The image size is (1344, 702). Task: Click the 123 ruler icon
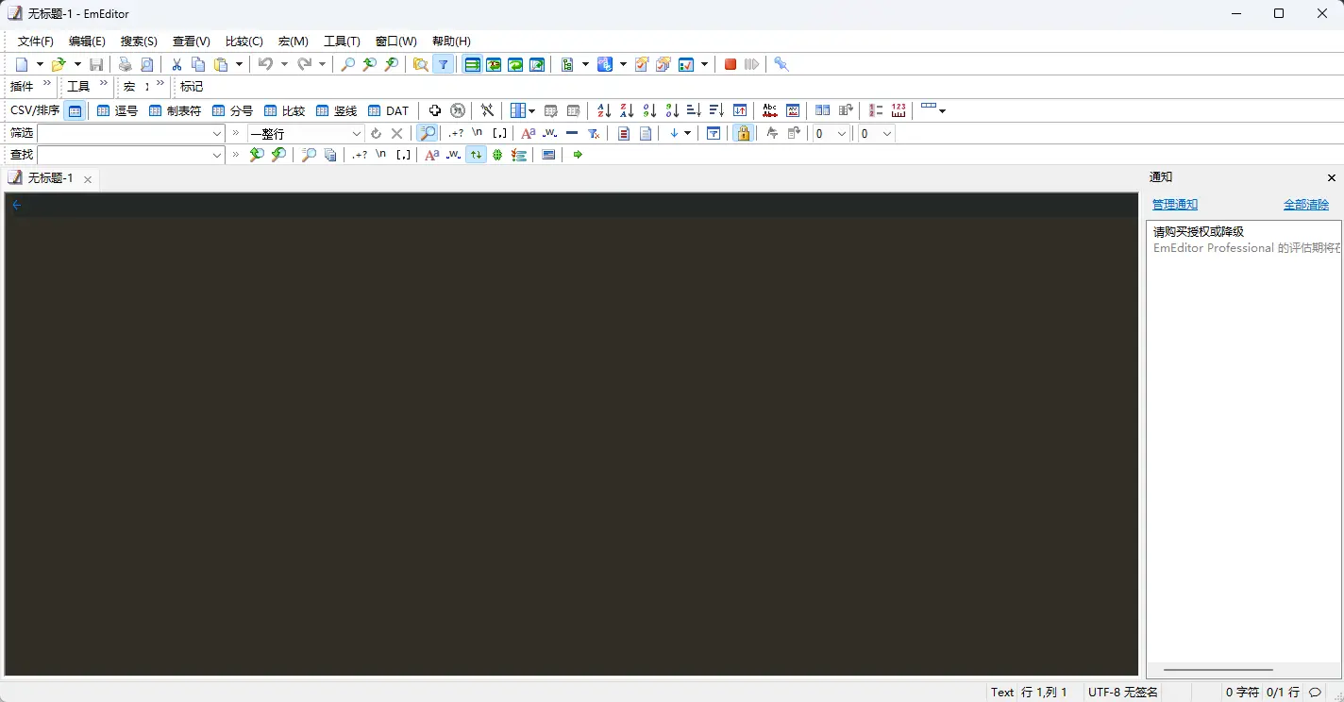pyautogui.click(x=899, y=110)
